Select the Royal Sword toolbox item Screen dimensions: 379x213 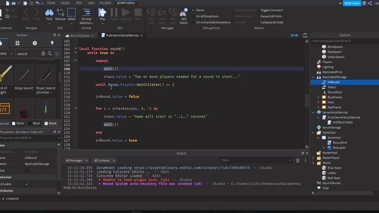(x=46, y=80)
